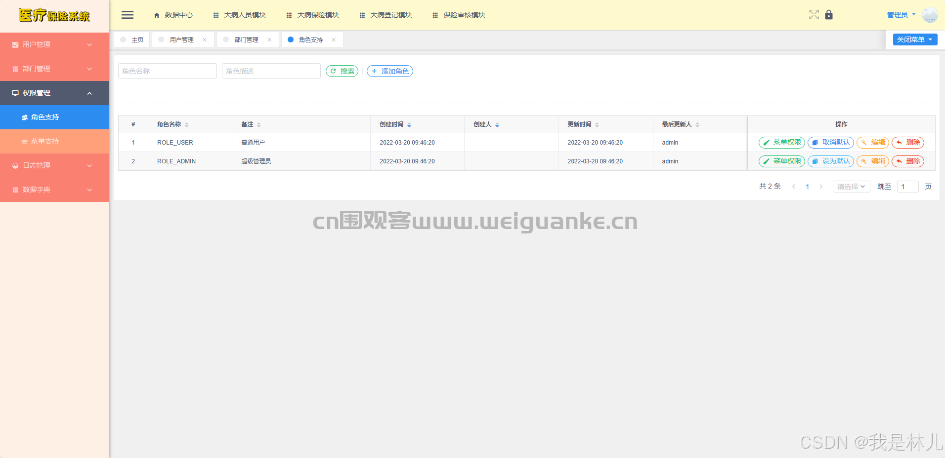Sort by 更新时间 column arrows

coord(597,124)
